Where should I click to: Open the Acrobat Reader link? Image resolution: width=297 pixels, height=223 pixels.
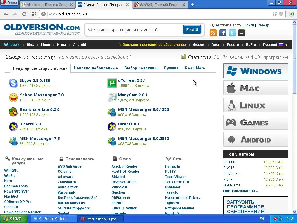click(124, 166)
